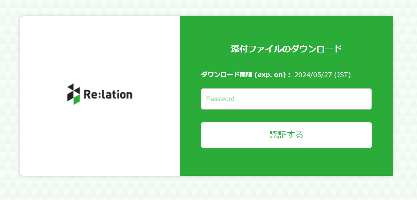
Task: Click the Re:lation wordmark text
Action: (x=108, y=94)
